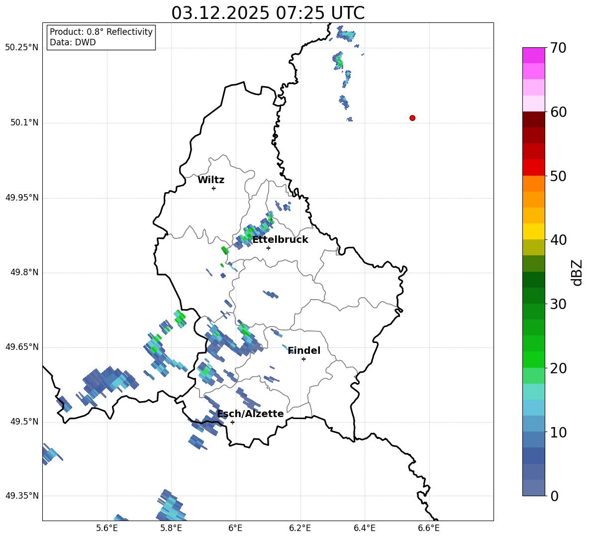
Task: Click the 6.4°E longitude label
Action: (x=364, y=528)
